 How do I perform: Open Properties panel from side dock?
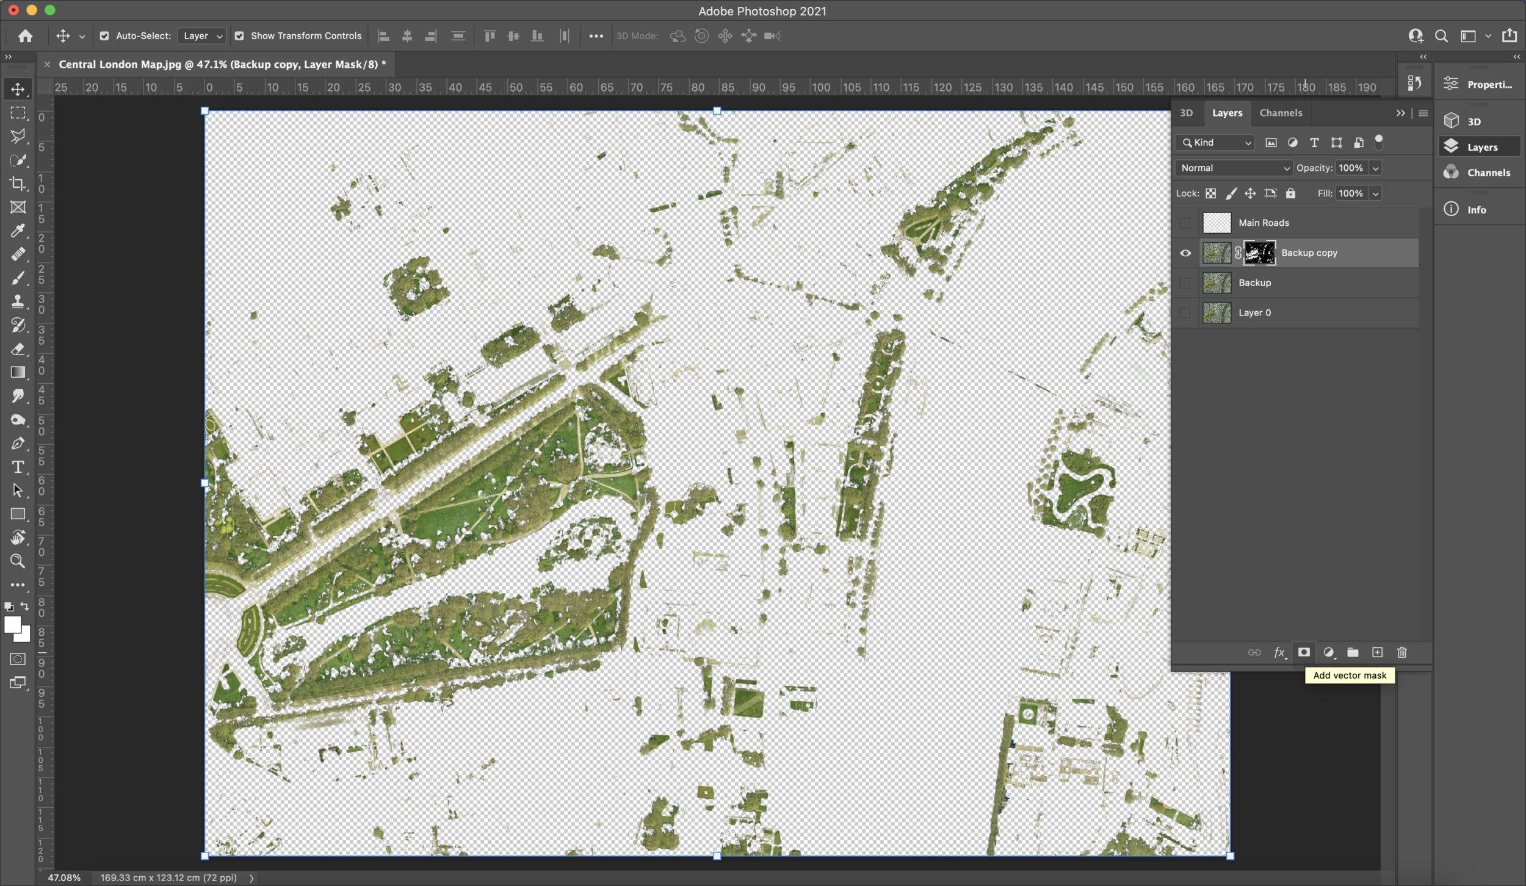click(x=1478, y=84)
